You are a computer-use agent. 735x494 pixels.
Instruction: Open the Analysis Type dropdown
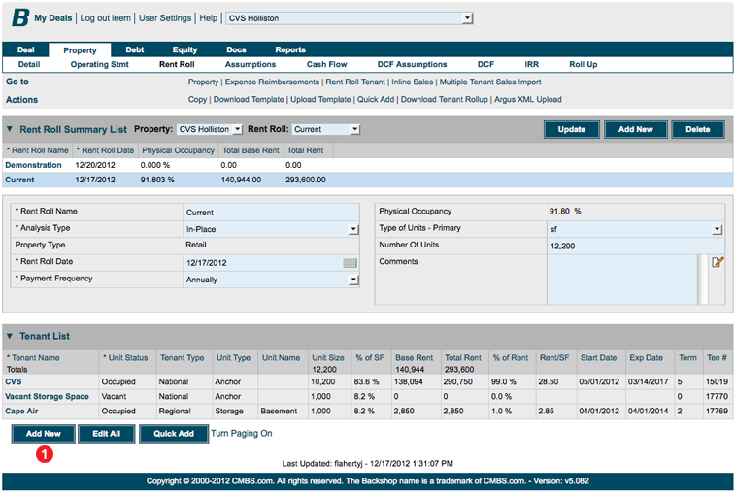353,229
